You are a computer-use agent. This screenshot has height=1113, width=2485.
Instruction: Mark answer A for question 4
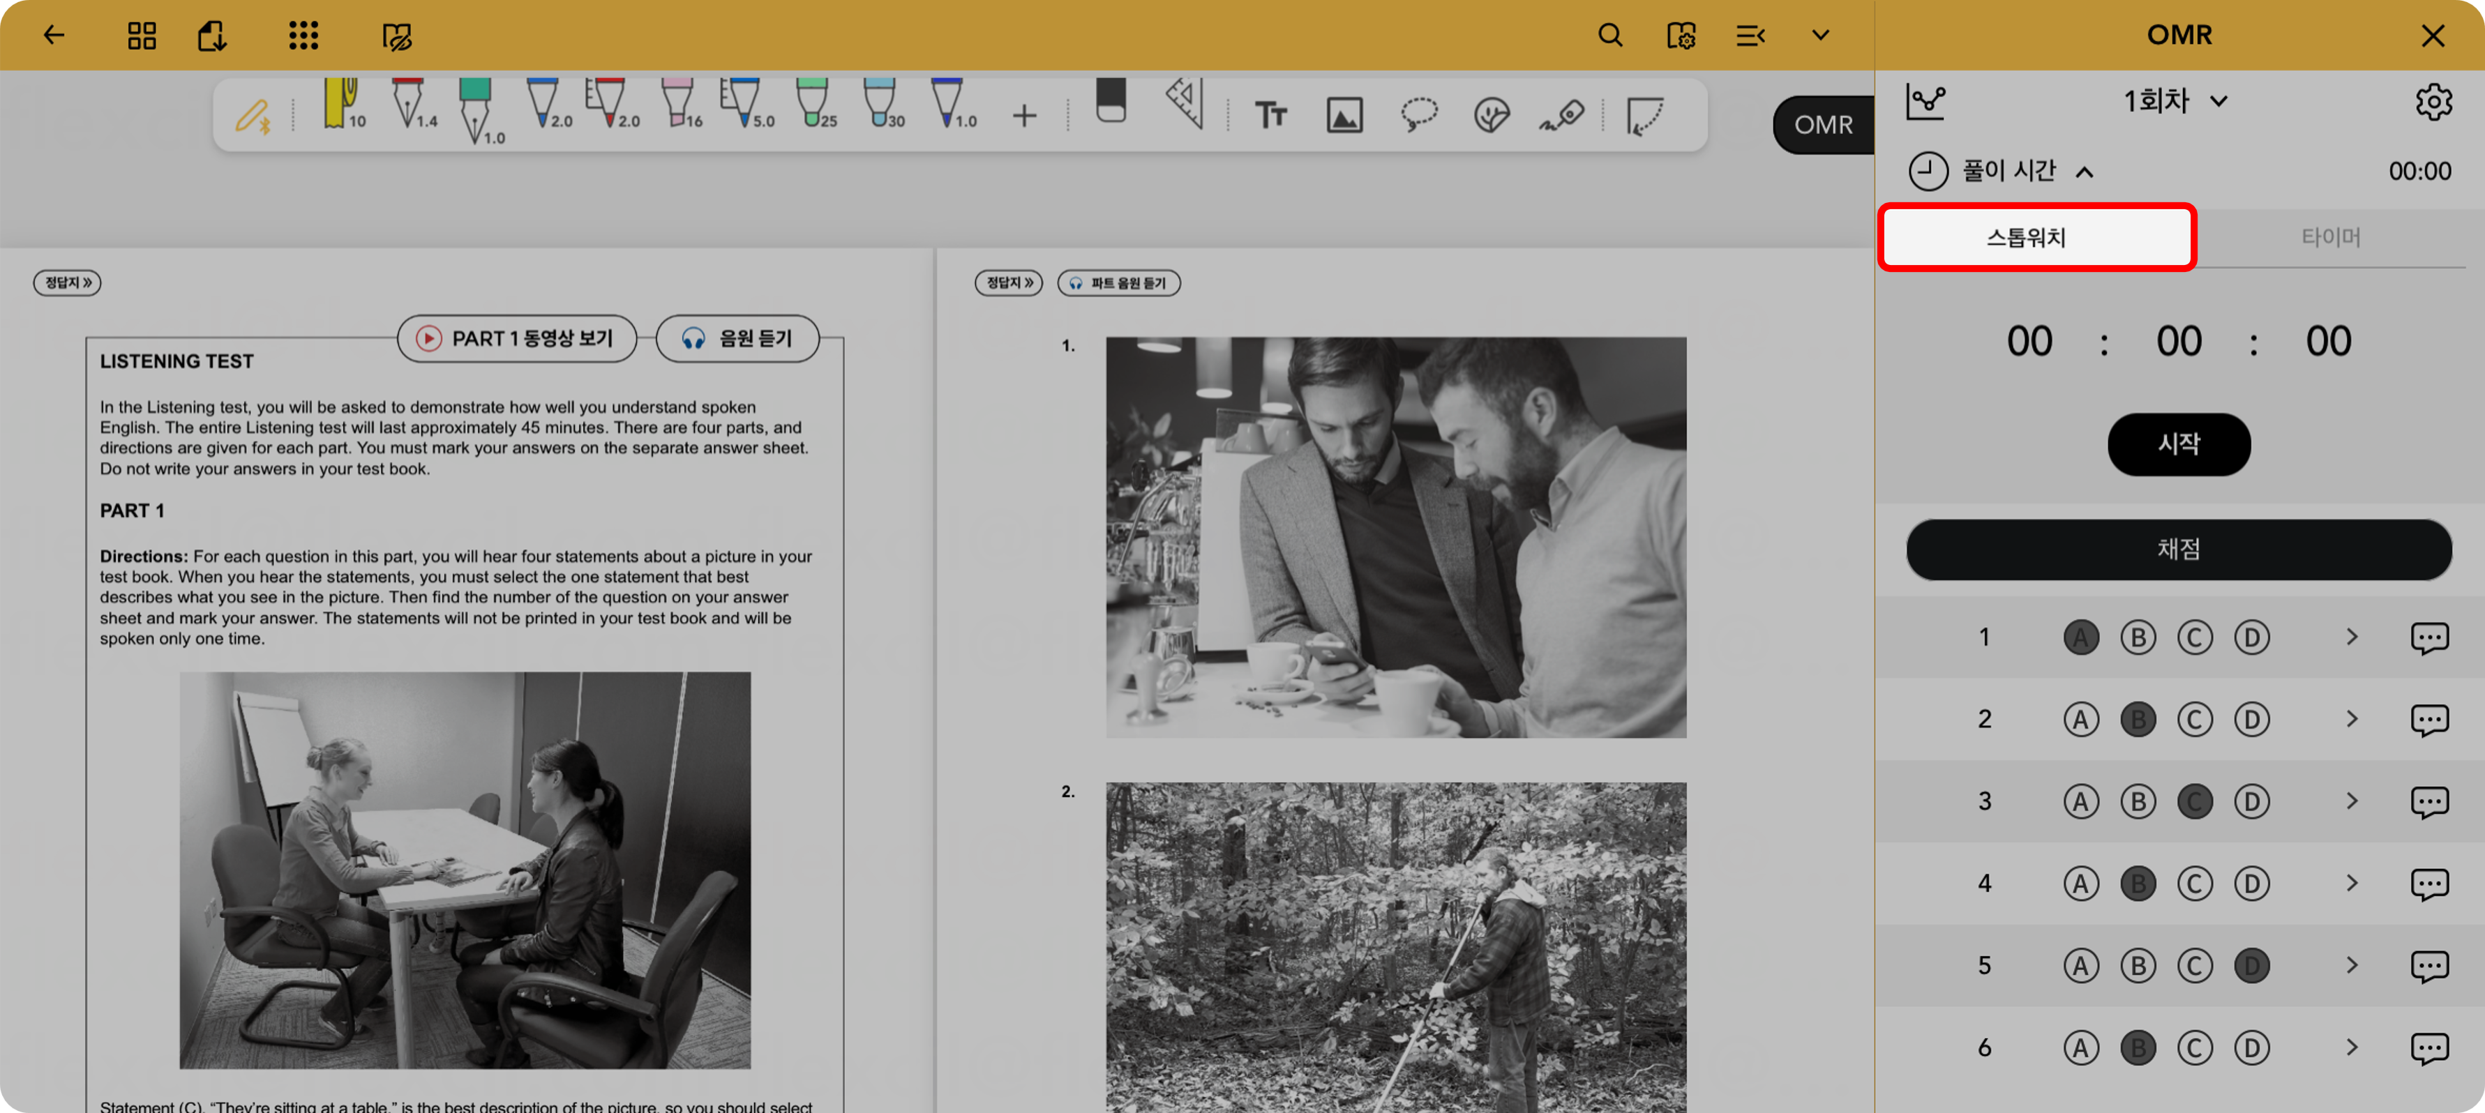click(x=2081, y=884)
